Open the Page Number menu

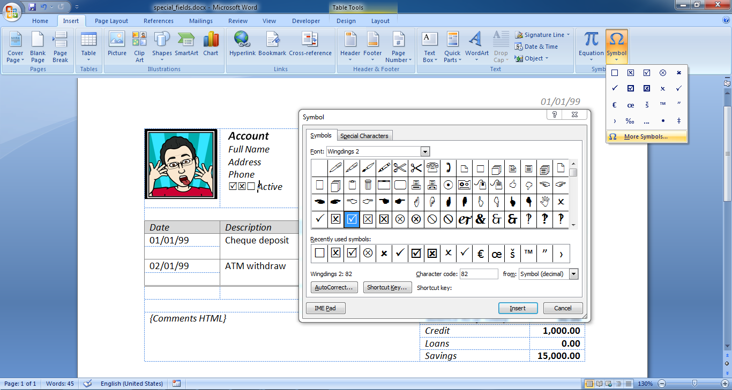(x=398, y=47)
